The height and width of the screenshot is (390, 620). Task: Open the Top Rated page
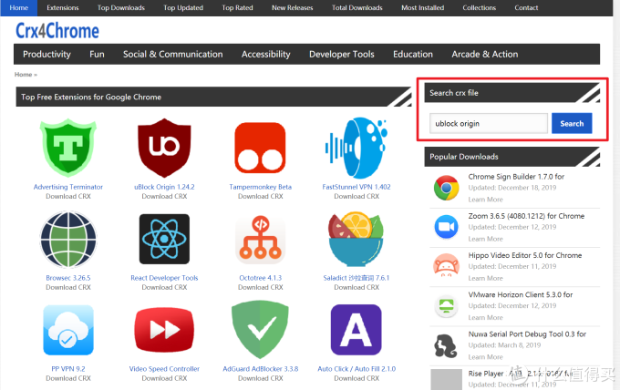pyautogui.click(x=237, y=8)
